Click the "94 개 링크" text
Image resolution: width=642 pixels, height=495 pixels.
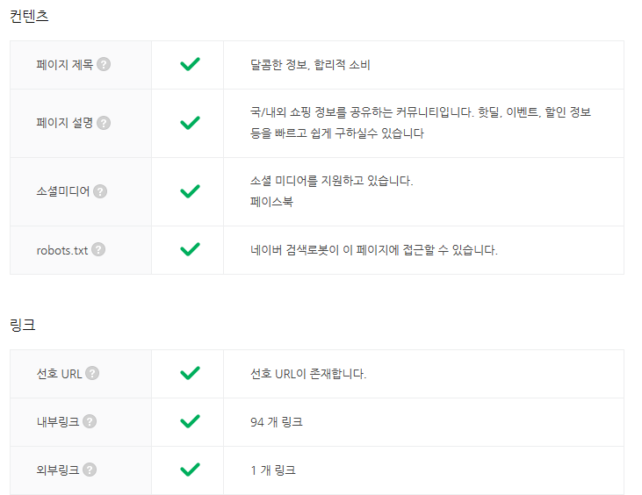276,422
